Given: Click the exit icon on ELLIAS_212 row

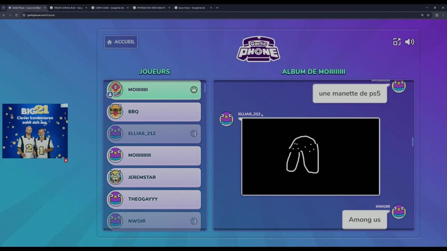Looking at the screenshot, I should point(194,134).
